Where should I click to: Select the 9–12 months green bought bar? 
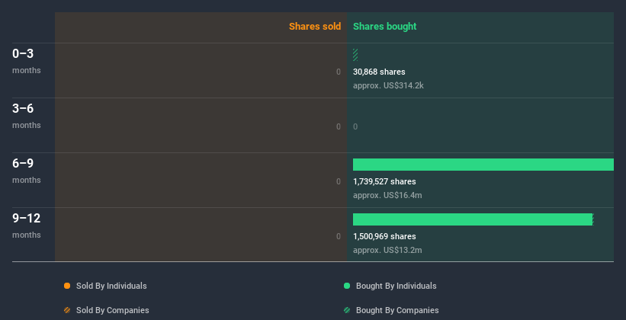(473, 219)
